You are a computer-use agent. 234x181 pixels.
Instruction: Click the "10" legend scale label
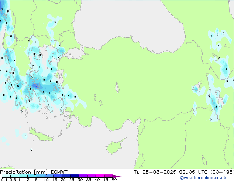tap(46, 180)
